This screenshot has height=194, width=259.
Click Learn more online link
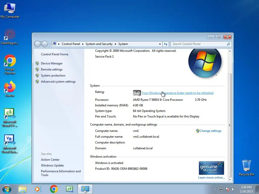[x=211, y=178]
